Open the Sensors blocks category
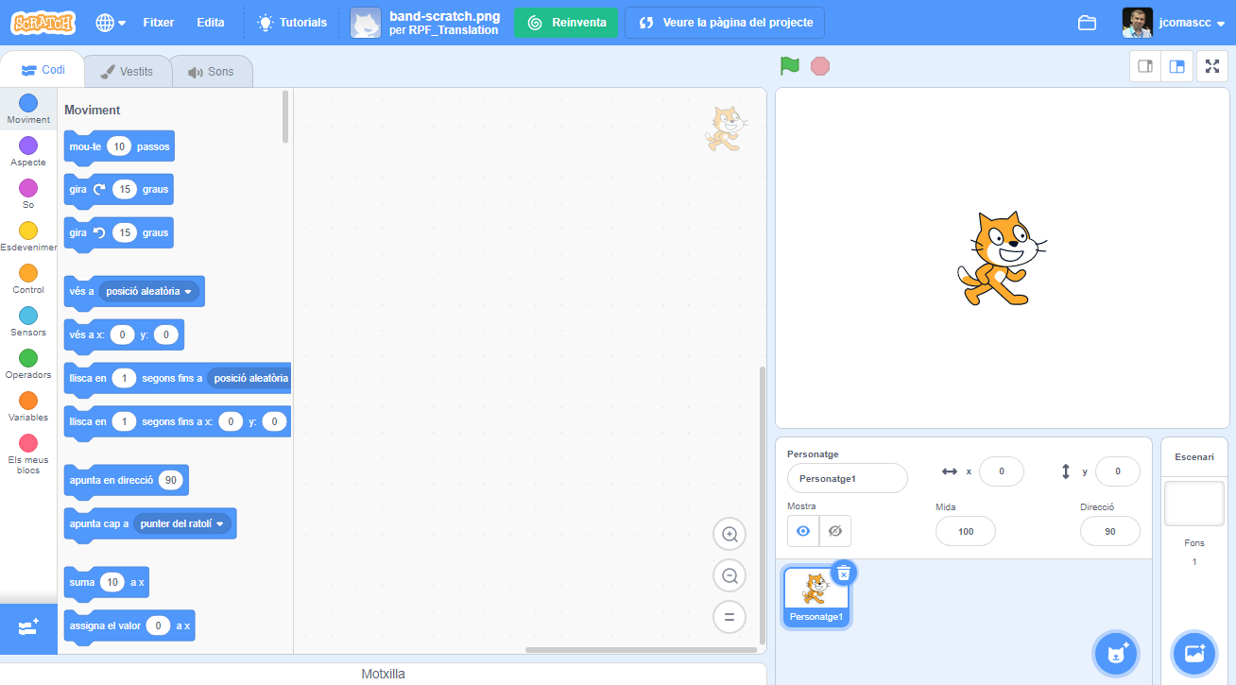This screenshot has width=1236, height=685. [x=27, y=322]
